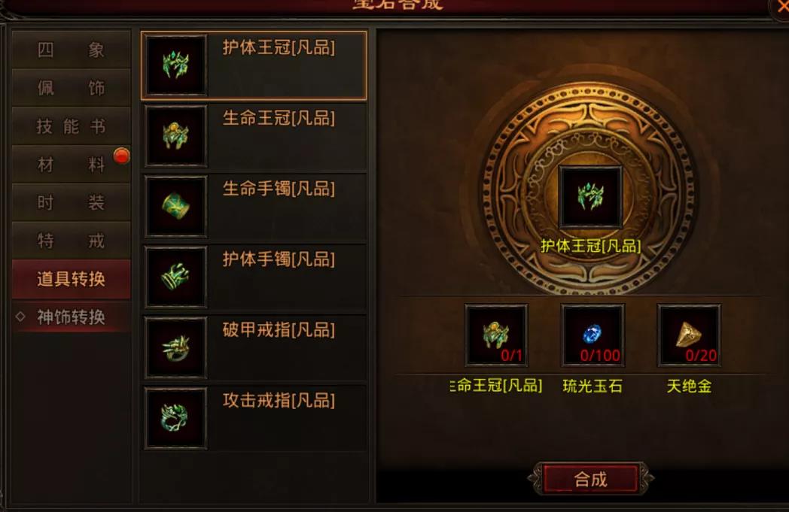Collapse the 道具转换 category

[71, 279]
